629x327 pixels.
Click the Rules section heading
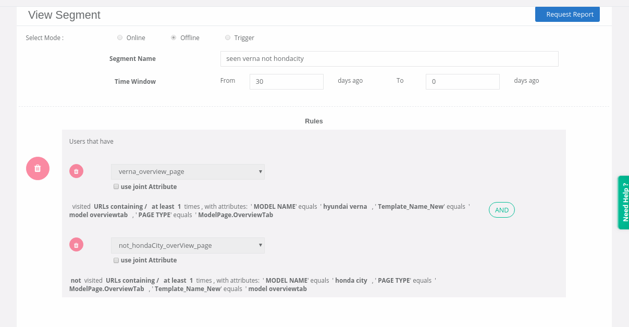click(314, 121)
